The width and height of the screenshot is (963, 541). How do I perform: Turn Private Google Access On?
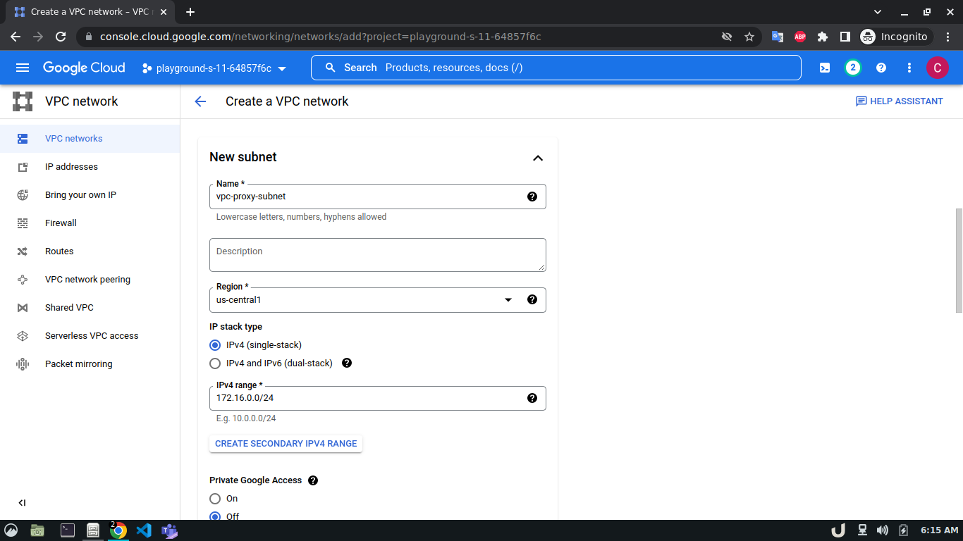point(215,499)
